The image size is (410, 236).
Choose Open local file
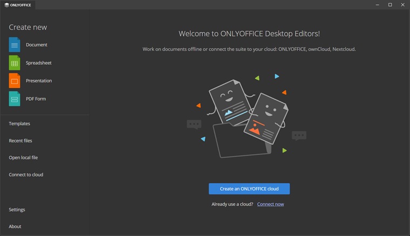pos(23,158)
